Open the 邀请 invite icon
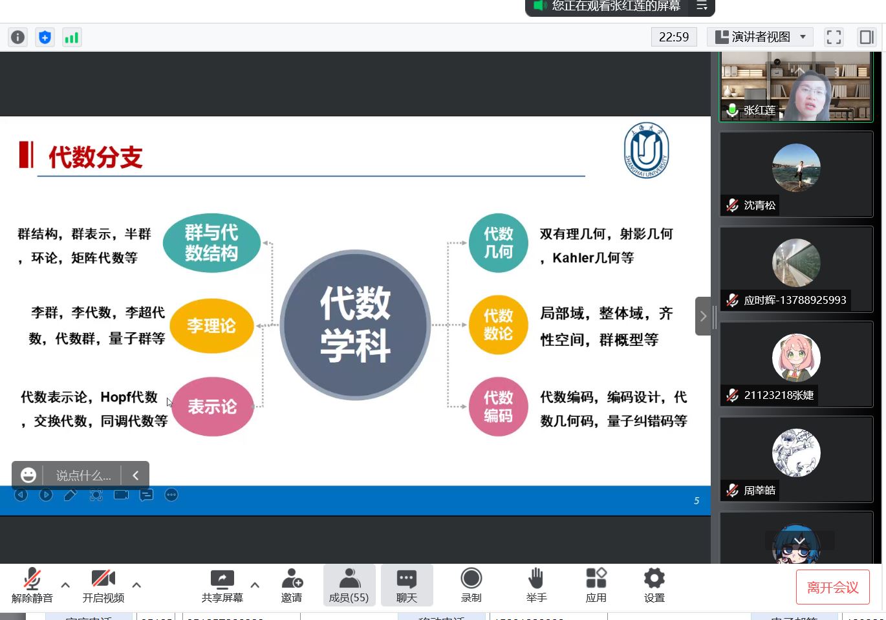 (x=292, y=585)
